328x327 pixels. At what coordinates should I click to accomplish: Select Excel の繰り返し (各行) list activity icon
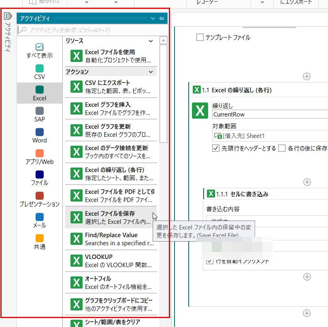[77, 174]
